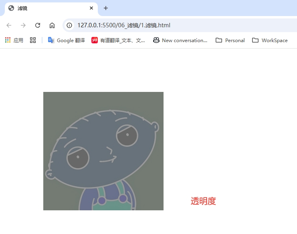297x234 pixels.
Task: Open the 应用 apps shortcut
Action: [x=14, y=40]
